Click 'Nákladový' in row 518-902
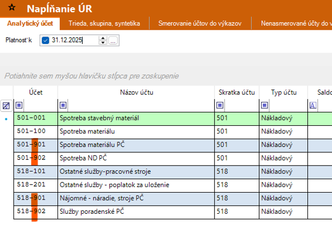The image size is (332, 226). pos(283,212)
